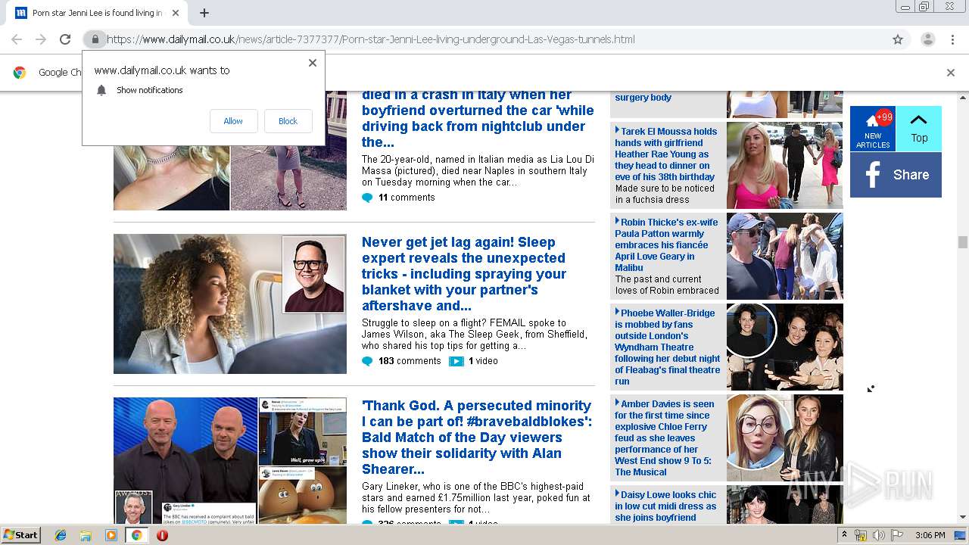Screen dimensions: 969x545
Task: Jump to Top of page button
Action: [x=919, y=129]
